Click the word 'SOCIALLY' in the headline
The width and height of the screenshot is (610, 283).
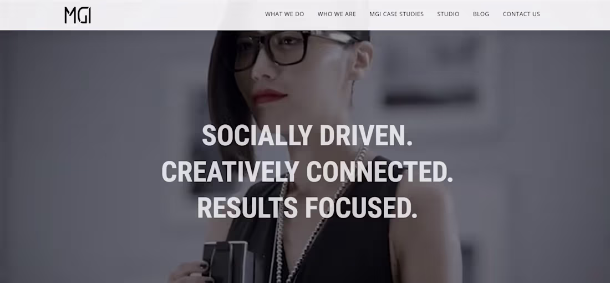(257, 135)
